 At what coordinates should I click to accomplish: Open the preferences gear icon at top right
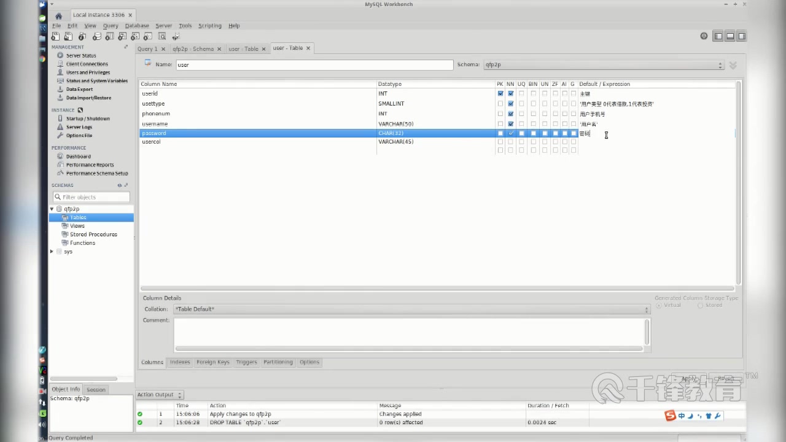(x=704, y=36)
